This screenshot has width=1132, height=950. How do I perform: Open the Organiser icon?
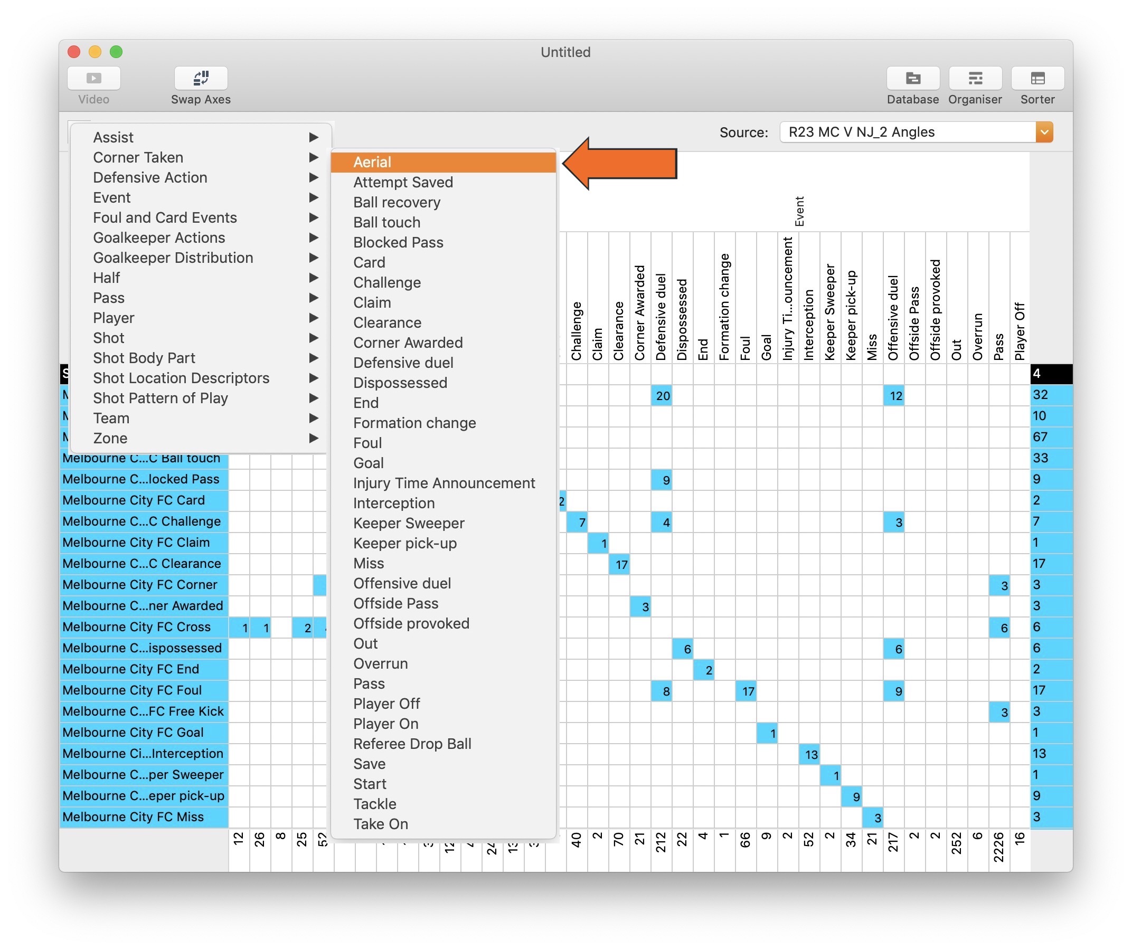coord(975,78)
